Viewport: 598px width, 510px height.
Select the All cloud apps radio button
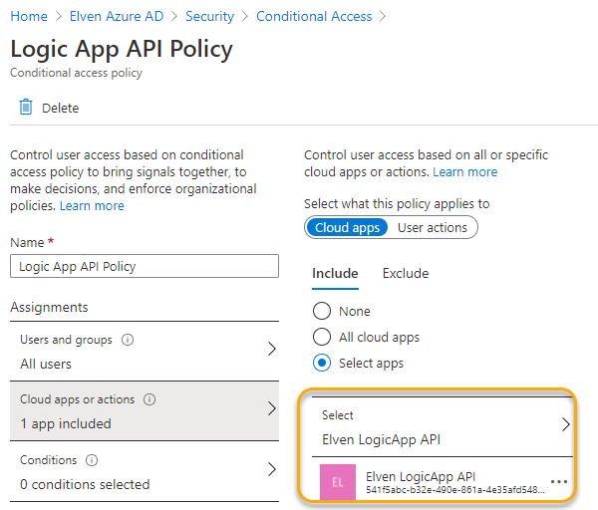coord(322,337)
